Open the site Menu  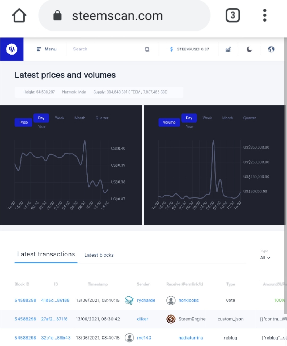pyautogui.click(x=47, y=49)
